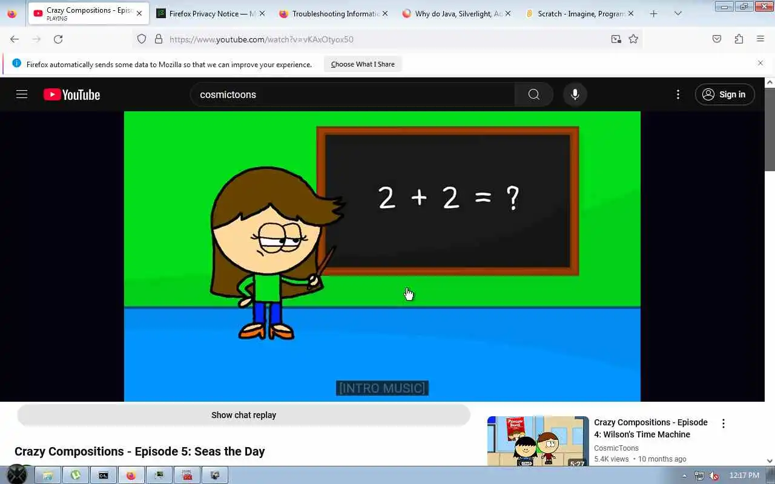View site security padlock info
This screenshot has height=484, width=775.
159,39
